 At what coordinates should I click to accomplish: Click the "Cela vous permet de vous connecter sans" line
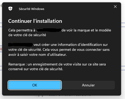76,50
